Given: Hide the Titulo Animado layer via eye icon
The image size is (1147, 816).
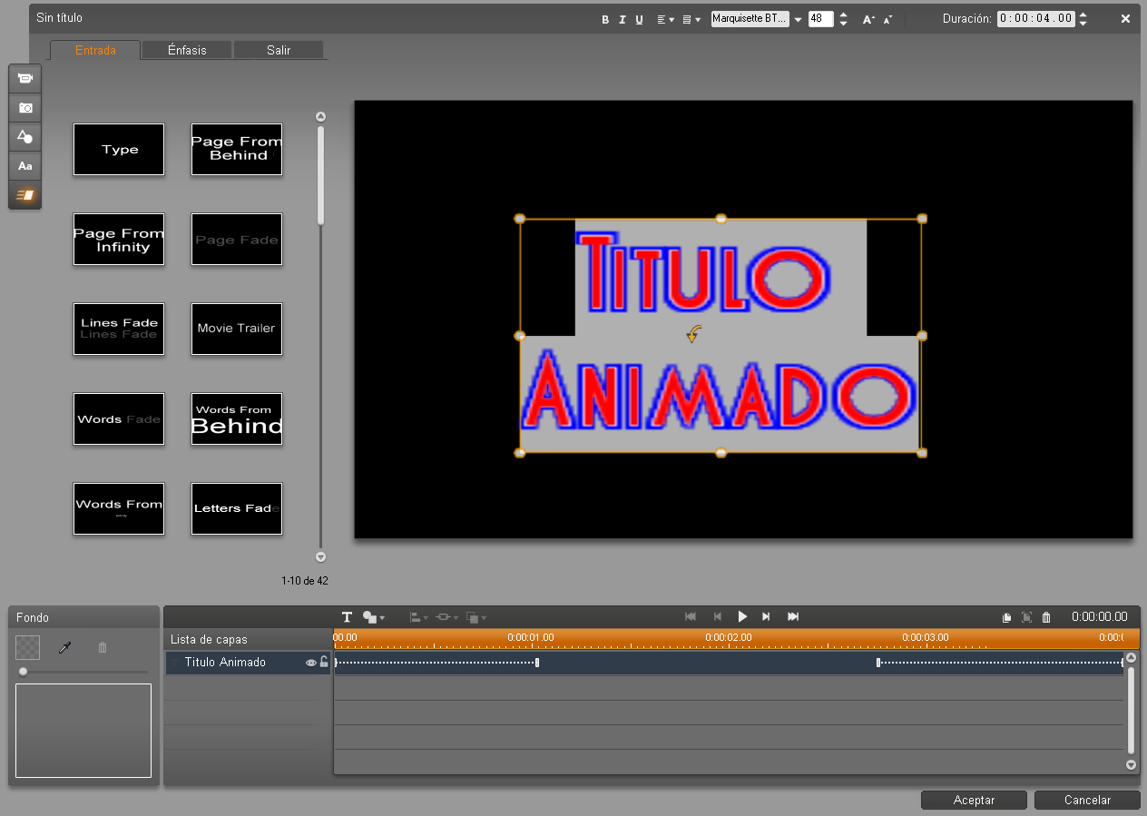Looking at the screenshot, I should (x=311, y=663).
